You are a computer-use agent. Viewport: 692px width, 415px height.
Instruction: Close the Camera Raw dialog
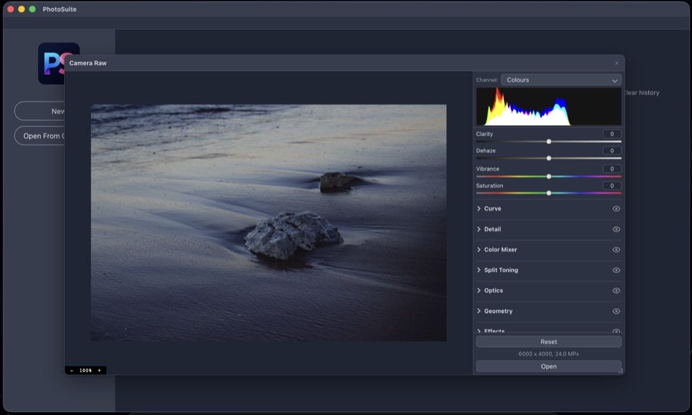pyautogui.click(x=617, y=63)
